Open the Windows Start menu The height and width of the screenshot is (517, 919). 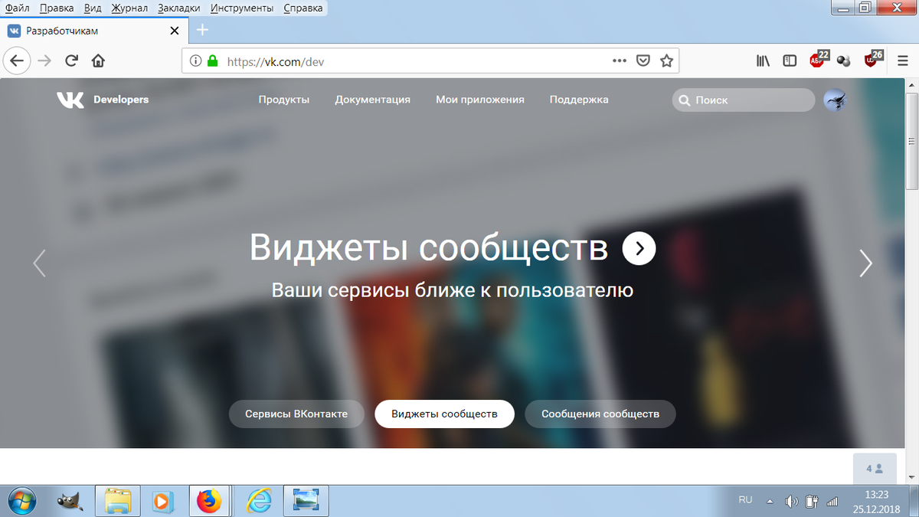(22, 501)
